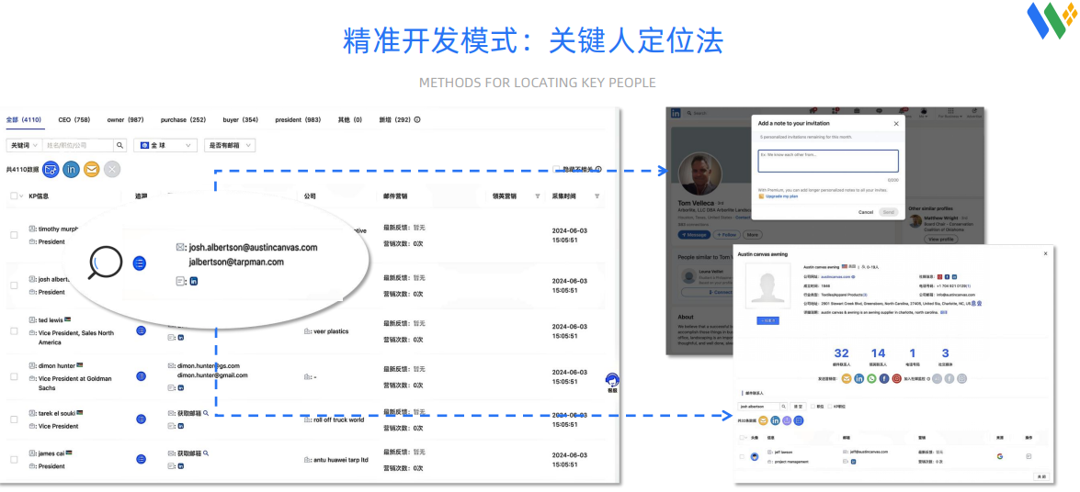Open the 关键词 search type dropdown
This screenshot has width=1080, height=492.
pyautogui.click(x=24, y=145)
